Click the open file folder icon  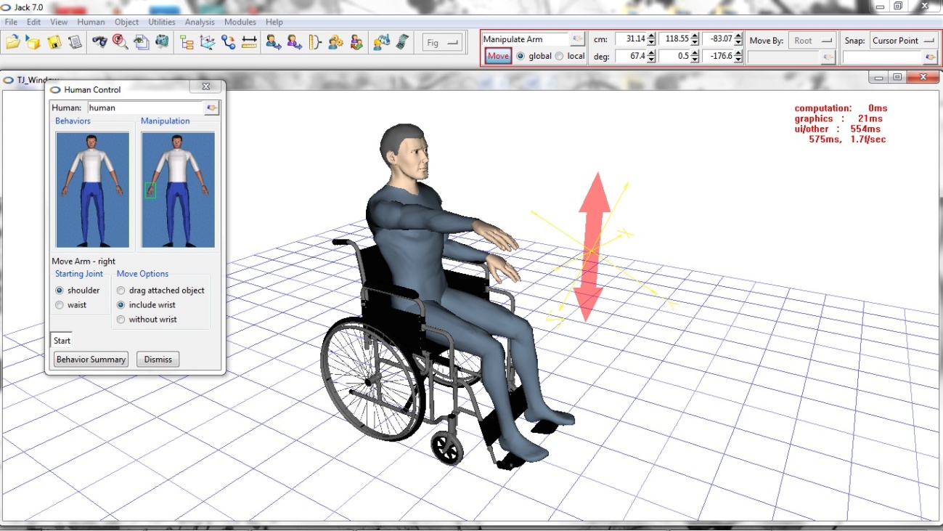click(x=13, y=42)
